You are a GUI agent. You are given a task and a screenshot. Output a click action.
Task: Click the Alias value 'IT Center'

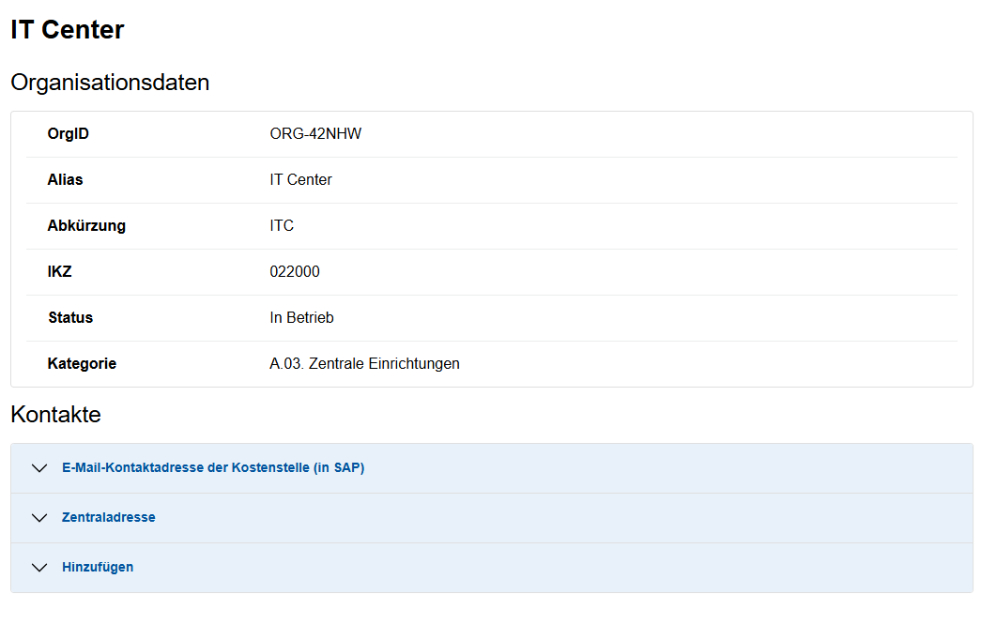pyautogui.click(x=300, y=180)
